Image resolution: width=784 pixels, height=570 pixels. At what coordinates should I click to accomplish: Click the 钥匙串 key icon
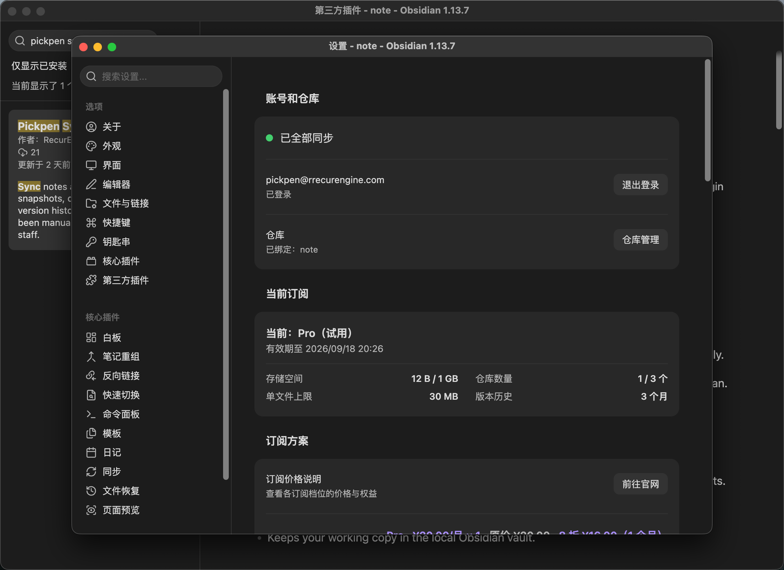click(x=91, y=242)
